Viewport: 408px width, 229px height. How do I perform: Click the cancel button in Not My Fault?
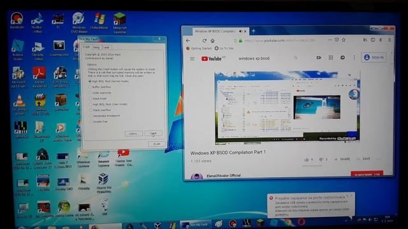tap(156, 144)
